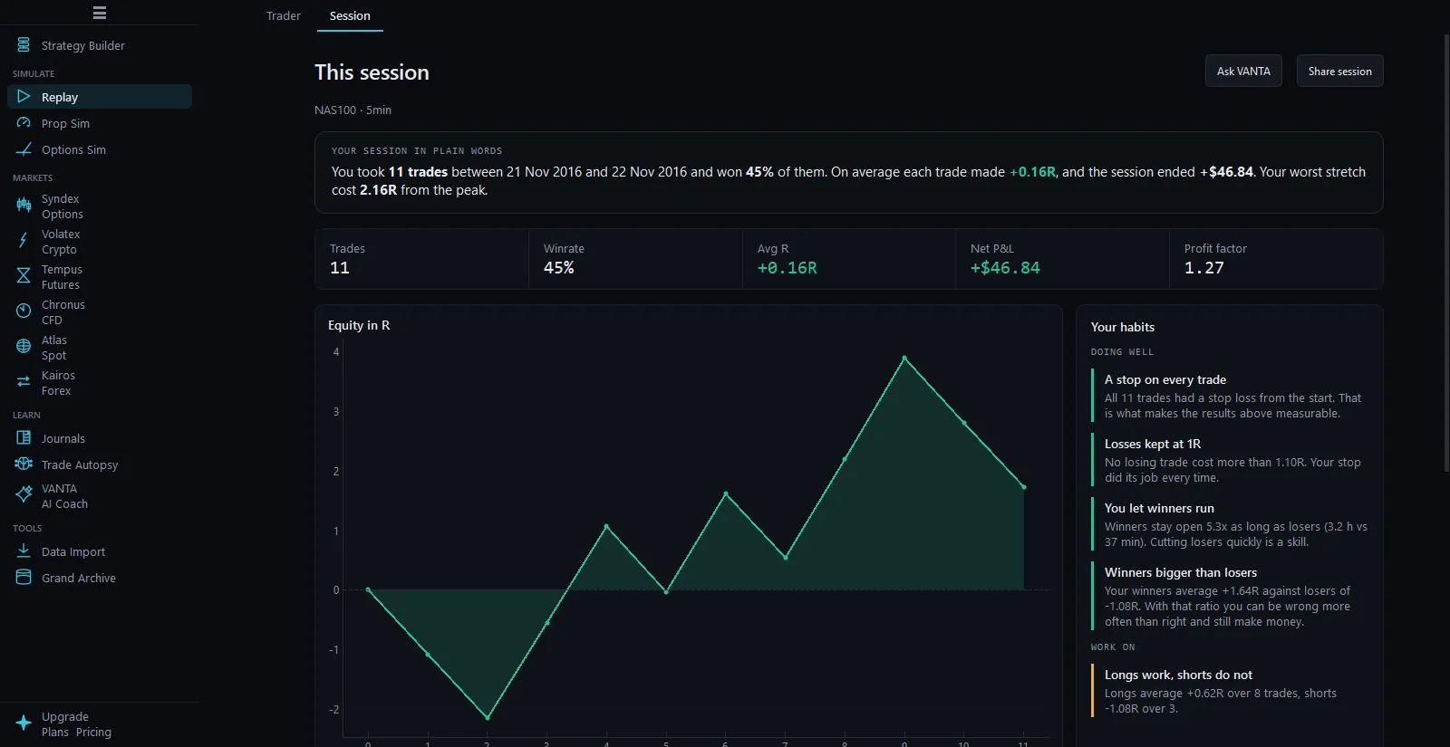Open the Pricing link

[94, 732]
